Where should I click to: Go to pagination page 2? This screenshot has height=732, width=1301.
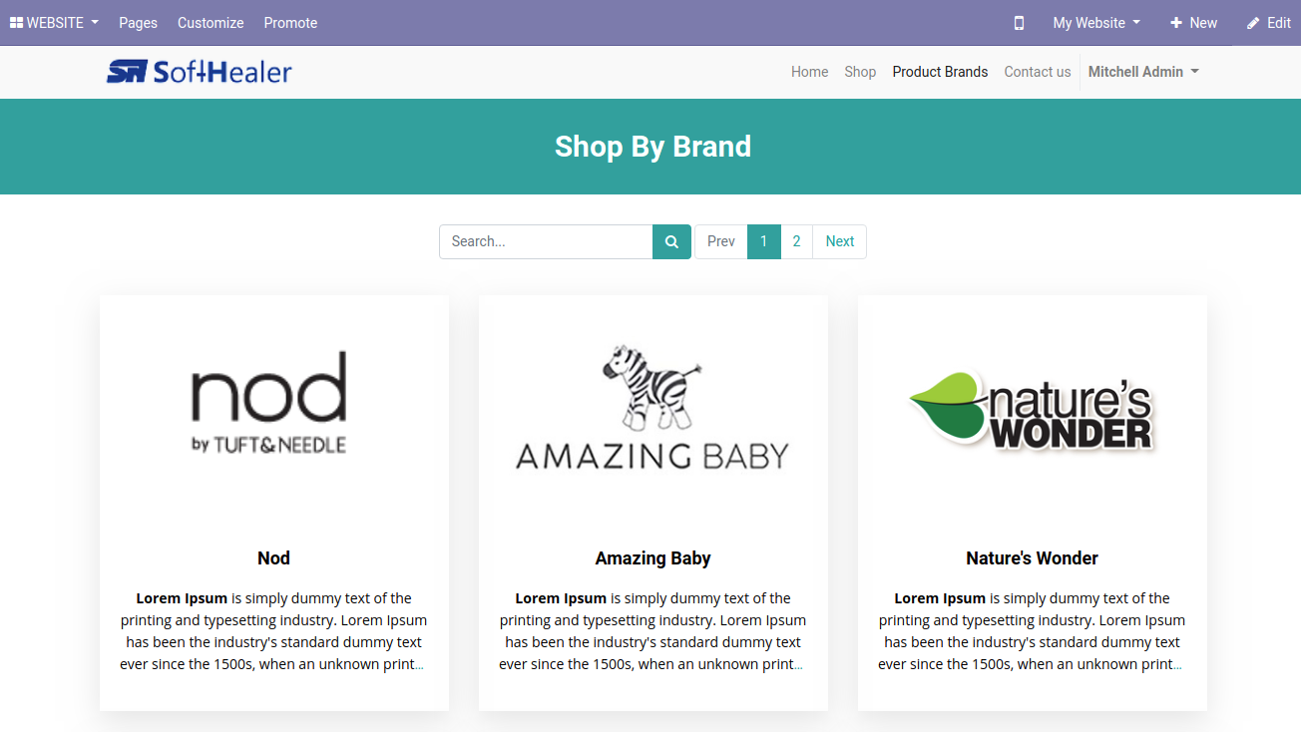click(796, 241)
